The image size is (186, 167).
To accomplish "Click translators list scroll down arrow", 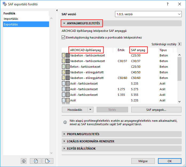I will 51,153.
